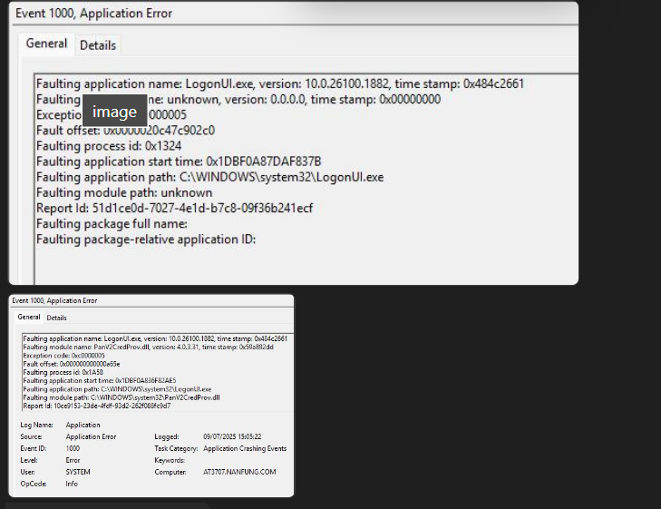Click Report Id 51d1ce0d-7027-4e1d-b7c8-09f36b241ecf

click(x=174, y=208)
